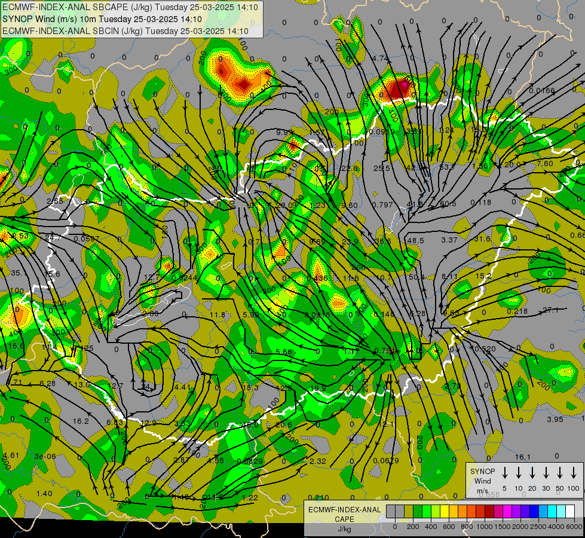This screenshot has width=585, height=538.
Task: Click the map value 0.797
Action: click(x=382, y=204)
